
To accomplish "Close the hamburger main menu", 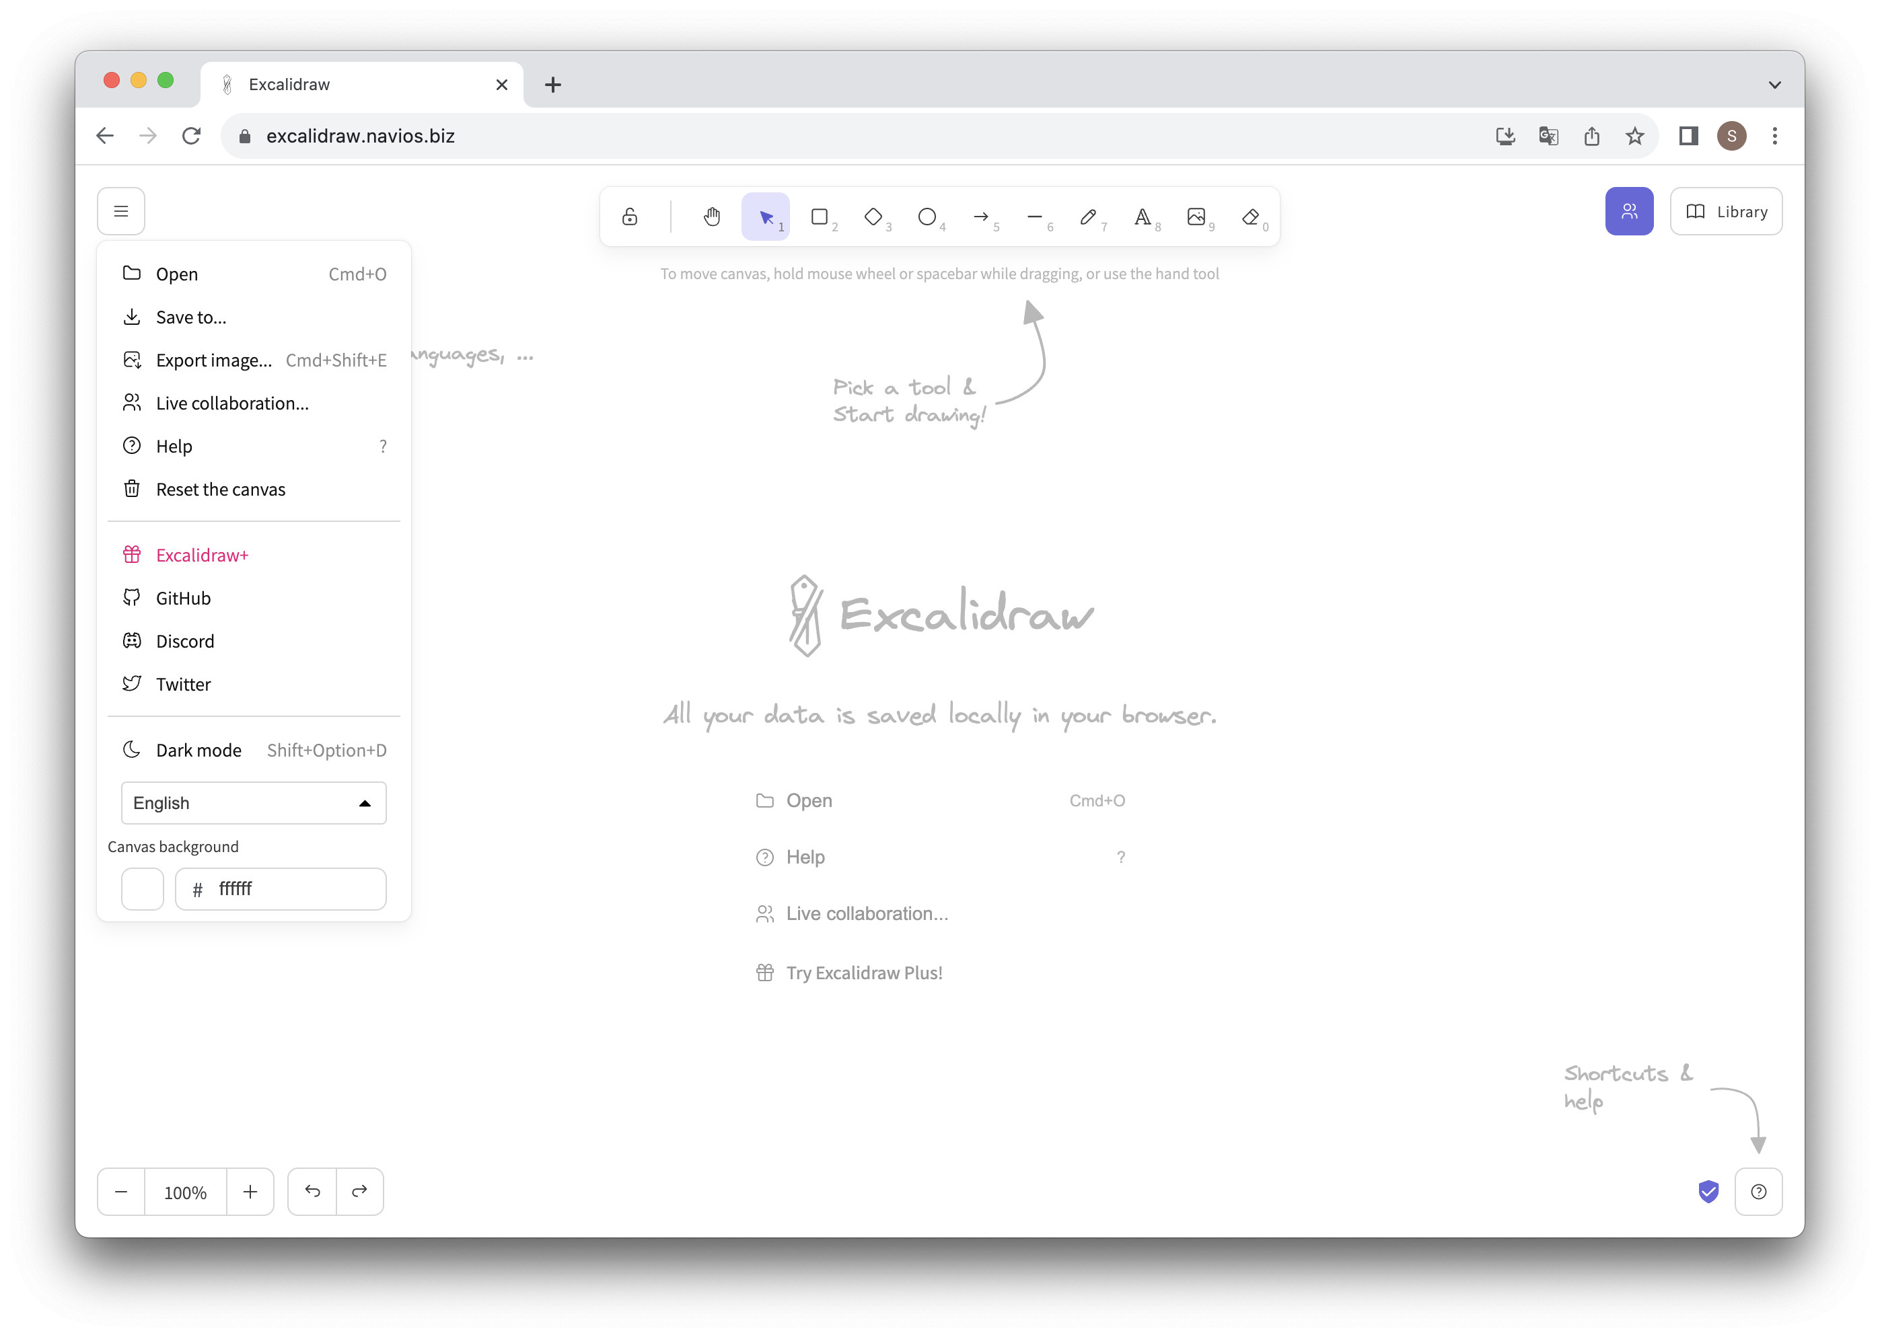I will [x=121, y=212].
